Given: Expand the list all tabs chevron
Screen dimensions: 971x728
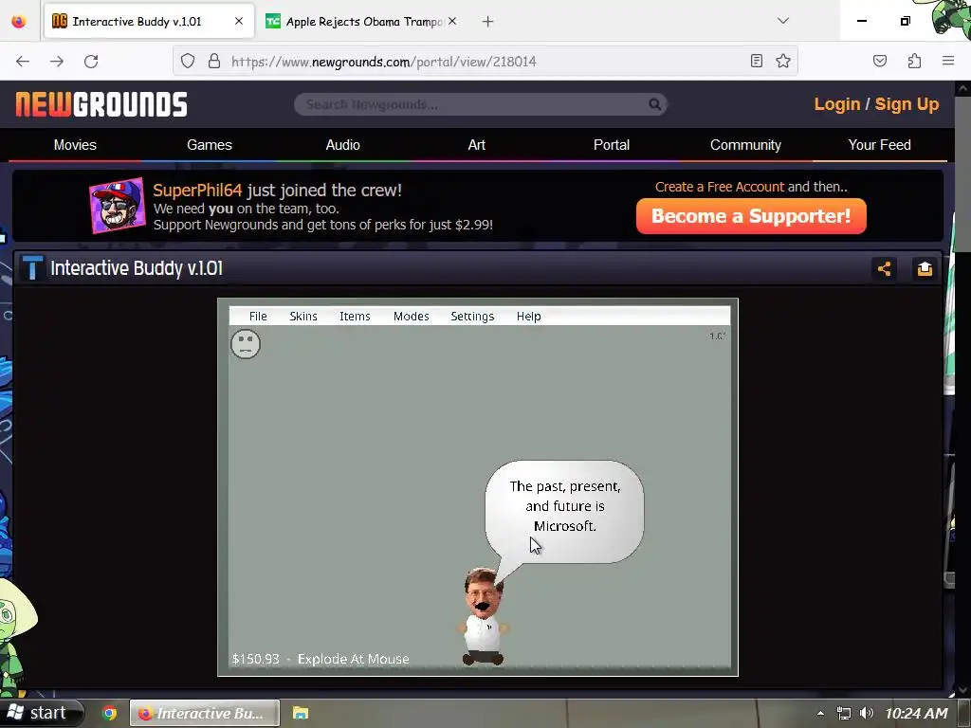Looking at the screenshot, I should pos(782,21).
